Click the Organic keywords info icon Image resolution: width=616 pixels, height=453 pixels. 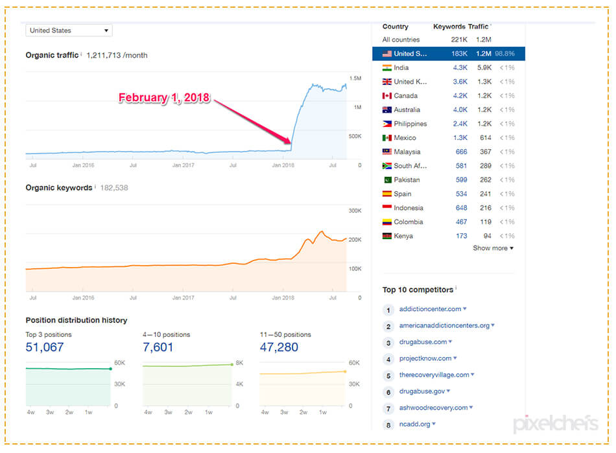[x=95, y=187]
